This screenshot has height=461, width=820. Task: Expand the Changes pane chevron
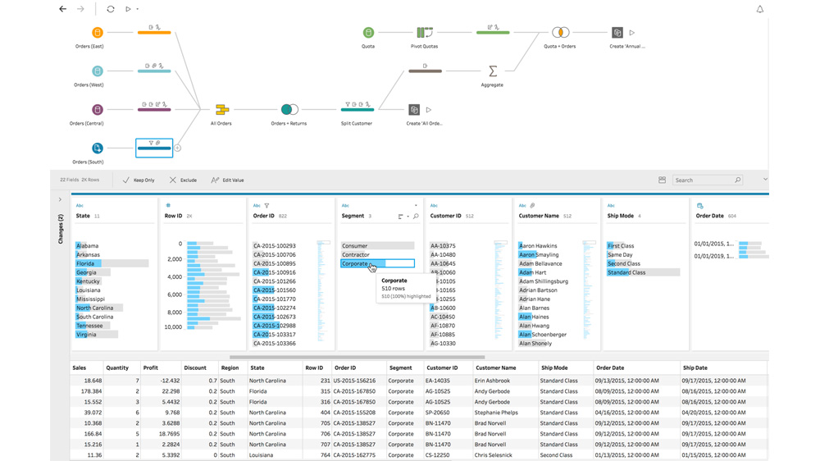click(x=60, y=199)
